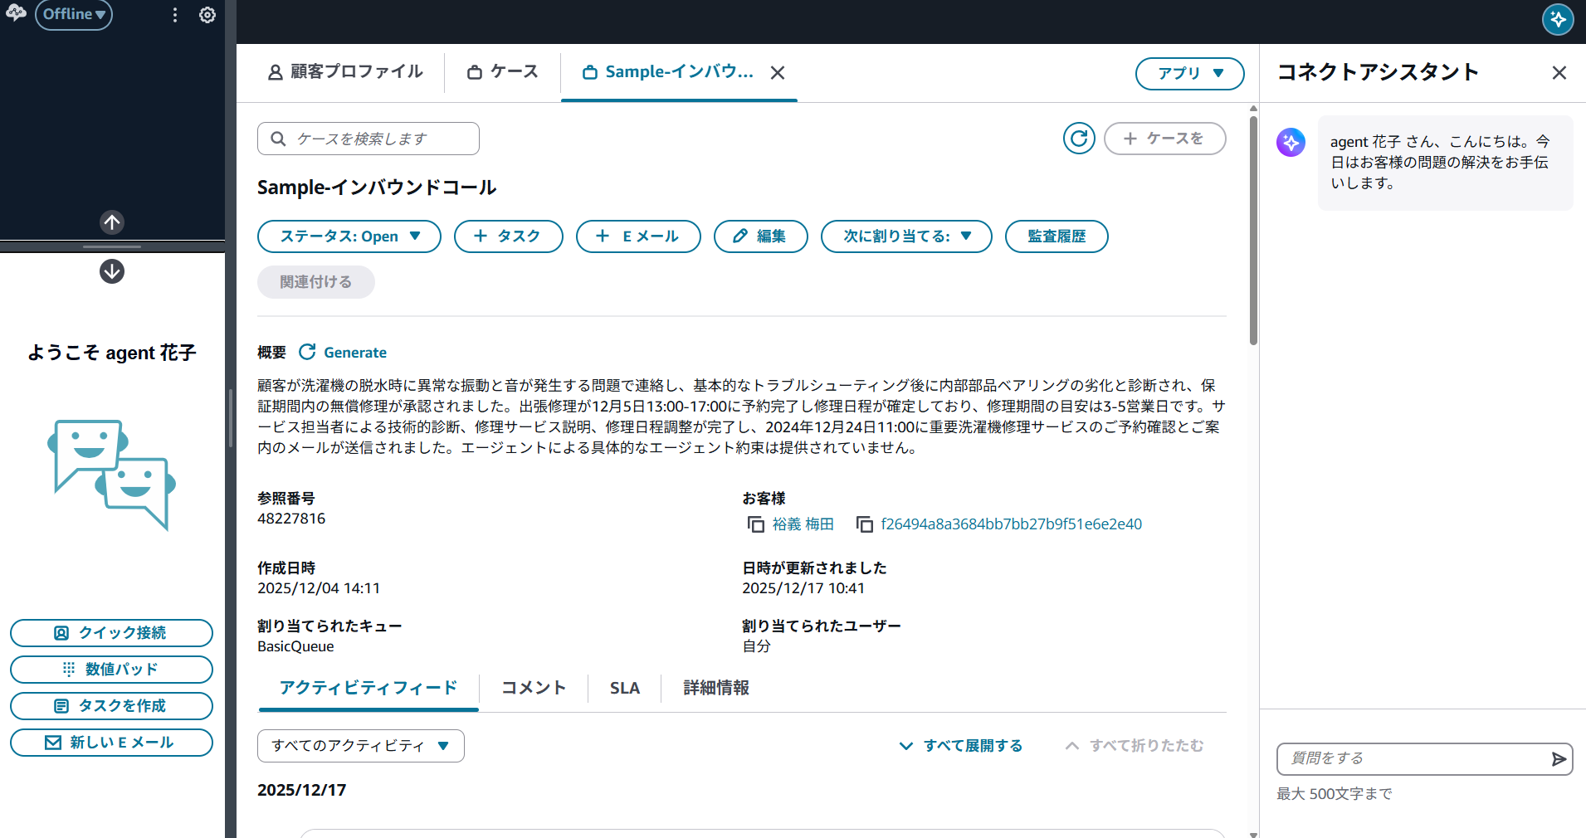Click the + タスク button
The image size is (1586, 838).
[x=509, y=236]
